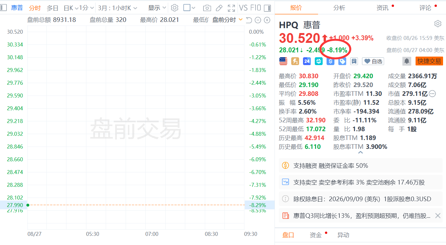This screenshot has height=245, width=446.
Task: Open the 盘前分时 session dropdown
Action: [x=227, y=20]
